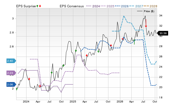Click the green dashed surprise arrow near April 2026
This screenshot has width=173, height=103.
pos(134,42)
